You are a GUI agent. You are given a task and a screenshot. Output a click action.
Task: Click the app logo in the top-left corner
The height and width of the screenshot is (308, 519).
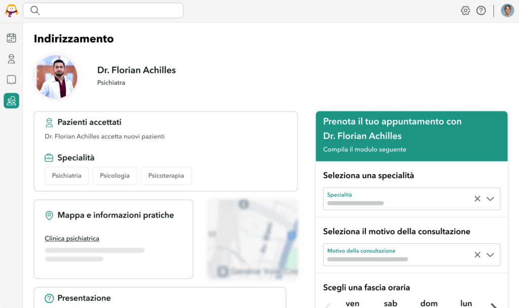pos(11,10)
